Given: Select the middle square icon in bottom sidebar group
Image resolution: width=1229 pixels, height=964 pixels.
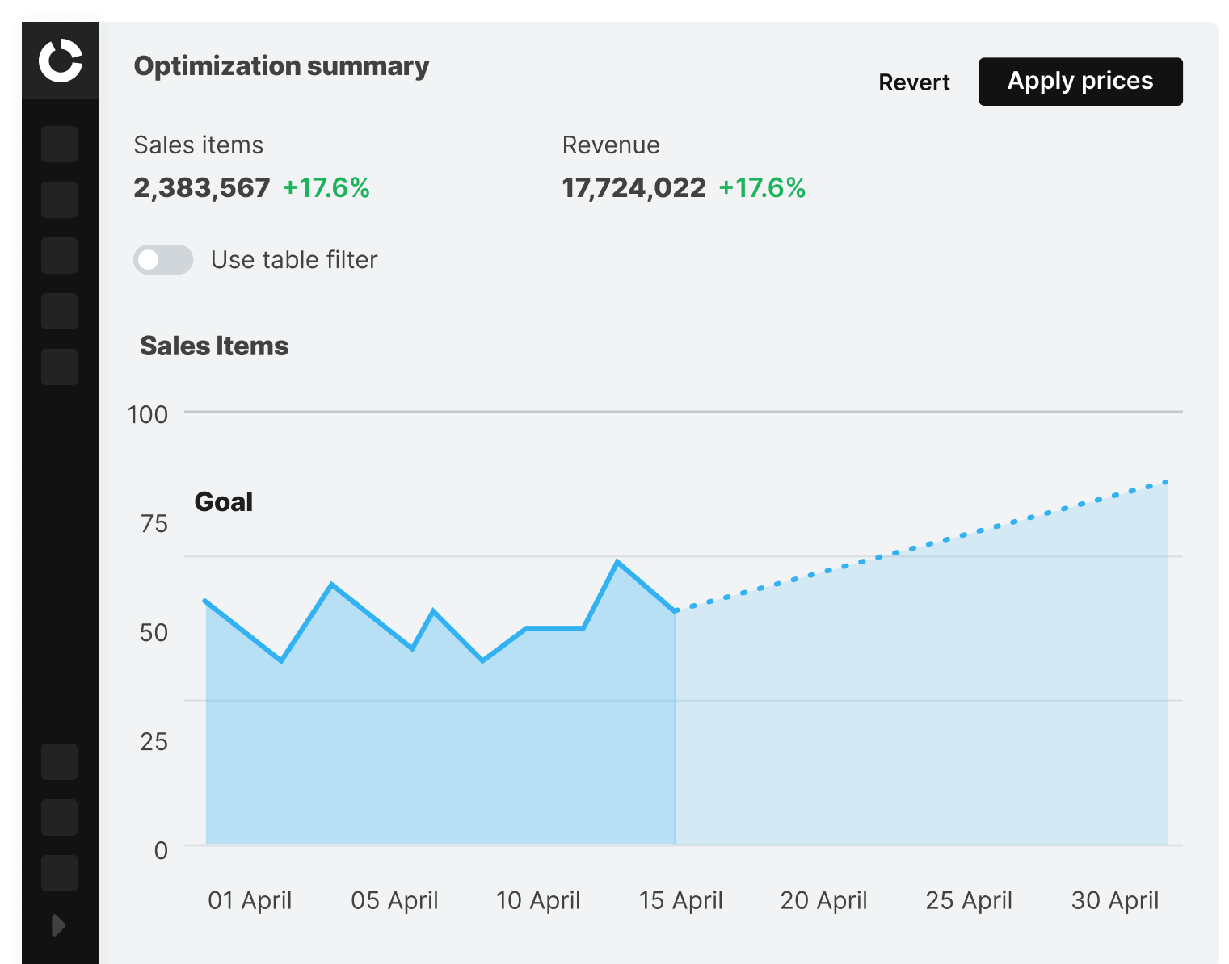Looking at the screenshot, I should tap(59, 818).
